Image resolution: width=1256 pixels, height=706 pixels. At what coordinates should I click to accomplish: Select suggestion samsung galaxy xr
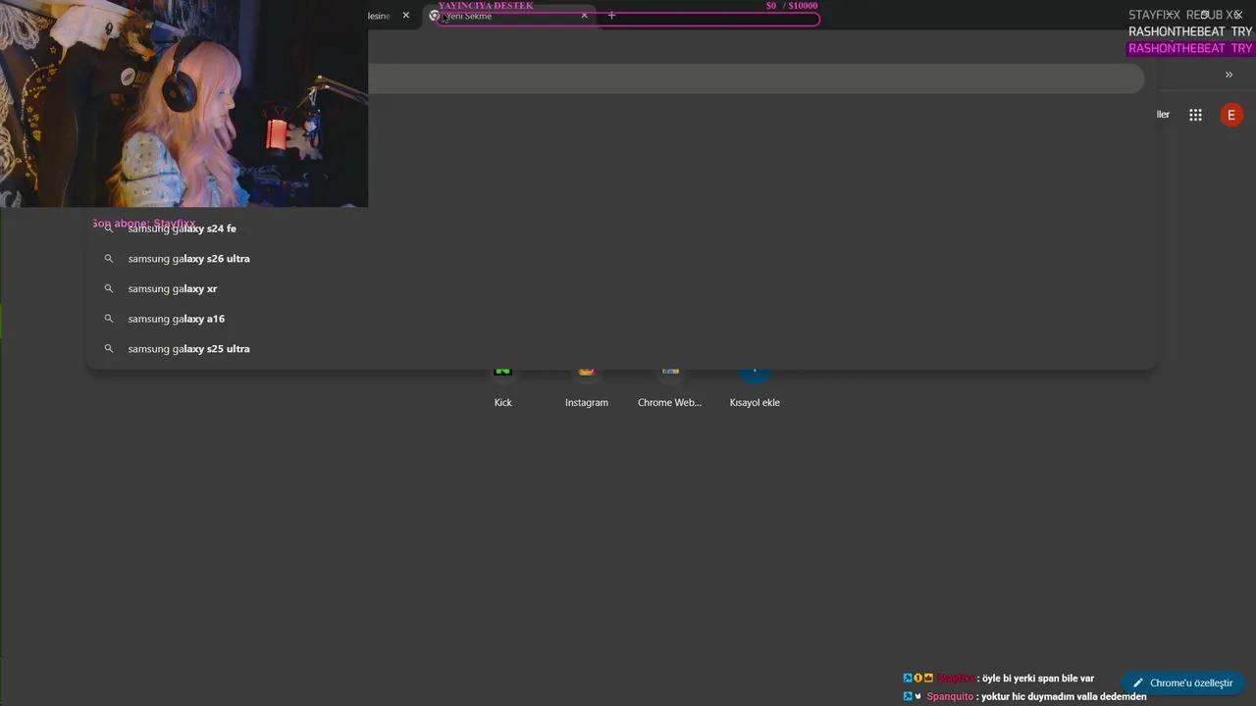point(621,288)
